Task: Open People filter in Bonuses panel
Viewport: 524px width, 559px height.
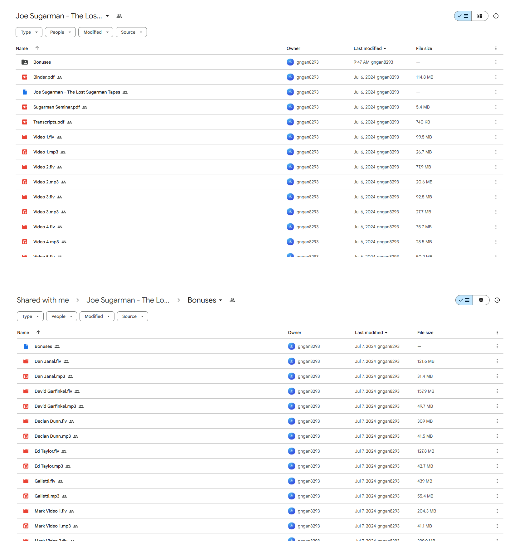Action: (x=61, y=316)
